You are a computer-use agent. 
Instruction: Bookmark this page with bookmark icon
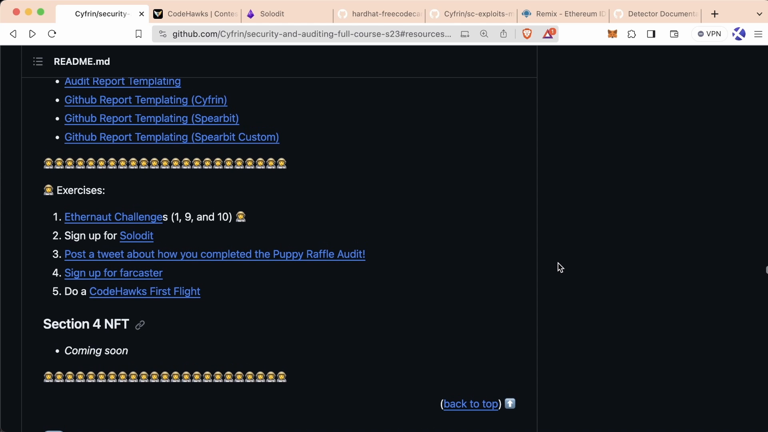138,34
